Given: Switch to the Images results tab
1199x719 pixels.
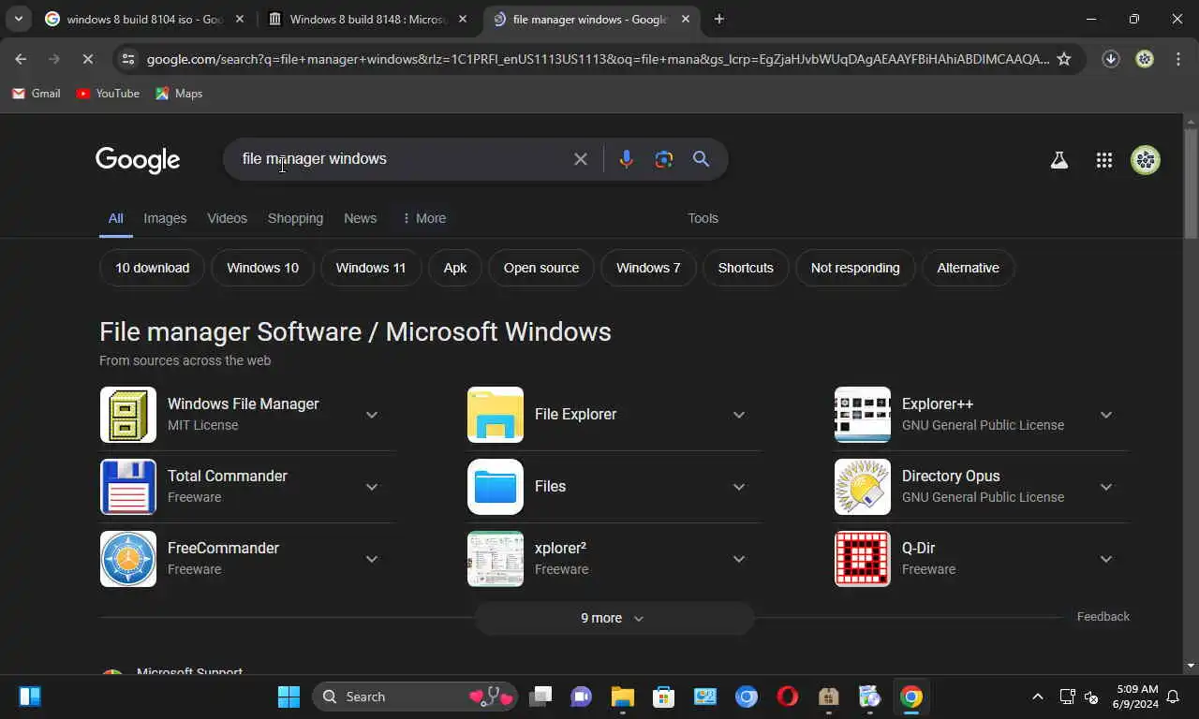Looking at the screenshot, I should tap(165, 218).
